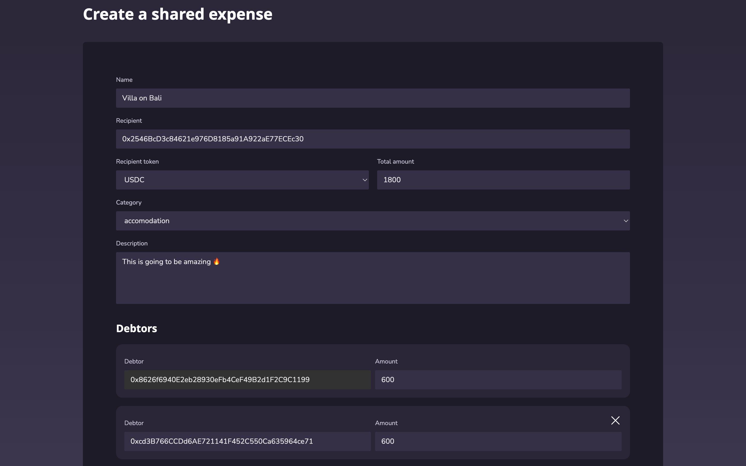The width and height of the screenshot is (746, 466).
Task: Click the 'Name' field label
Action: click(124, 80)
